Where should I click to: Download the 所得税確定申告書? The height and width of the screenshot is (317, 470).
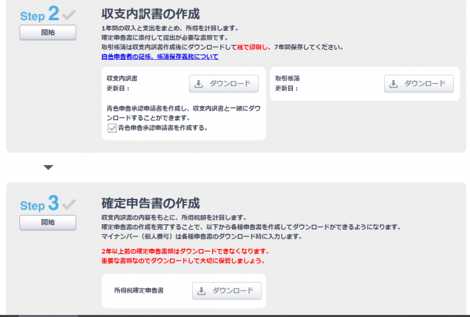[x=227, y=291]
